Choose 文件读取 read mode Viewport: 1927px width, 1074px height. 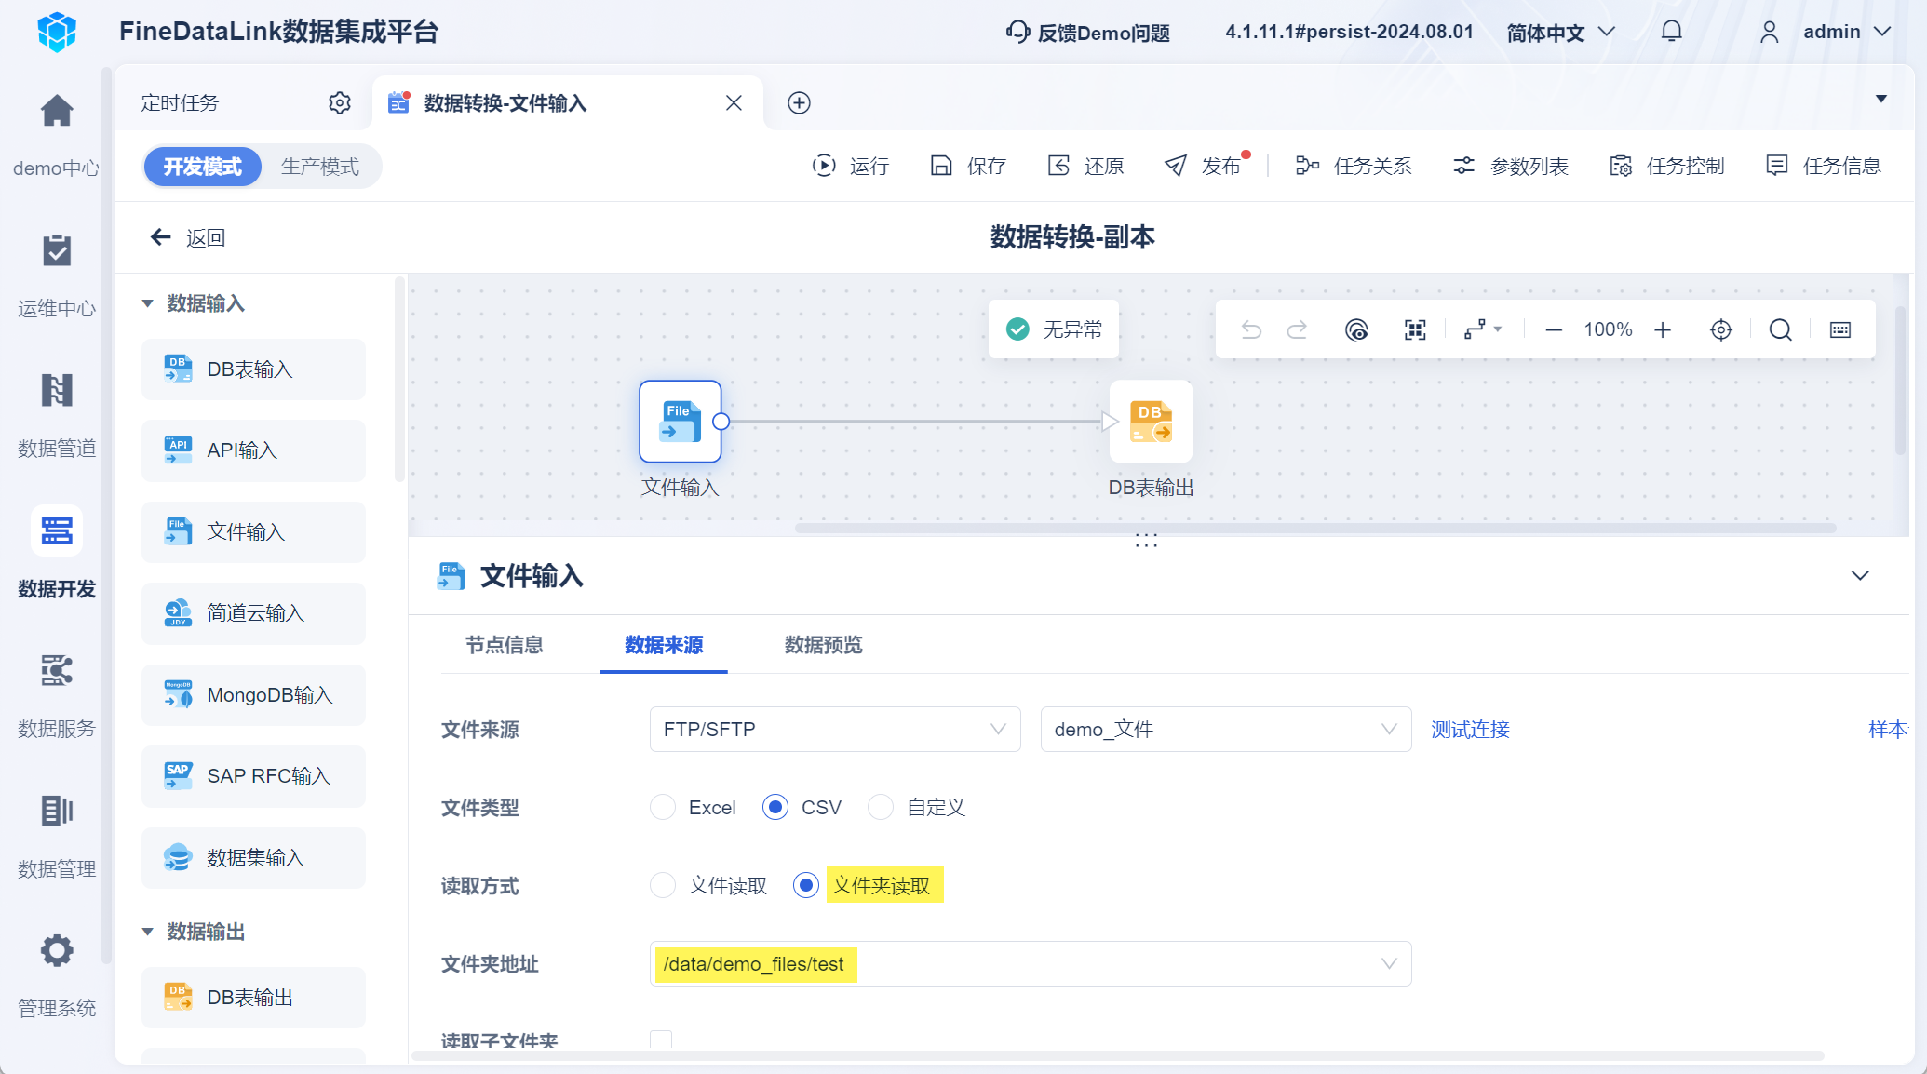point(663,885)
